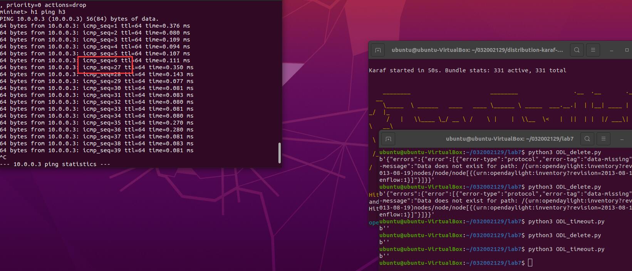The height and width of the screenshot is (271, 632).
Task: Click the icmp_seq=31 ping reply line
Action: (x=97, y=95)
